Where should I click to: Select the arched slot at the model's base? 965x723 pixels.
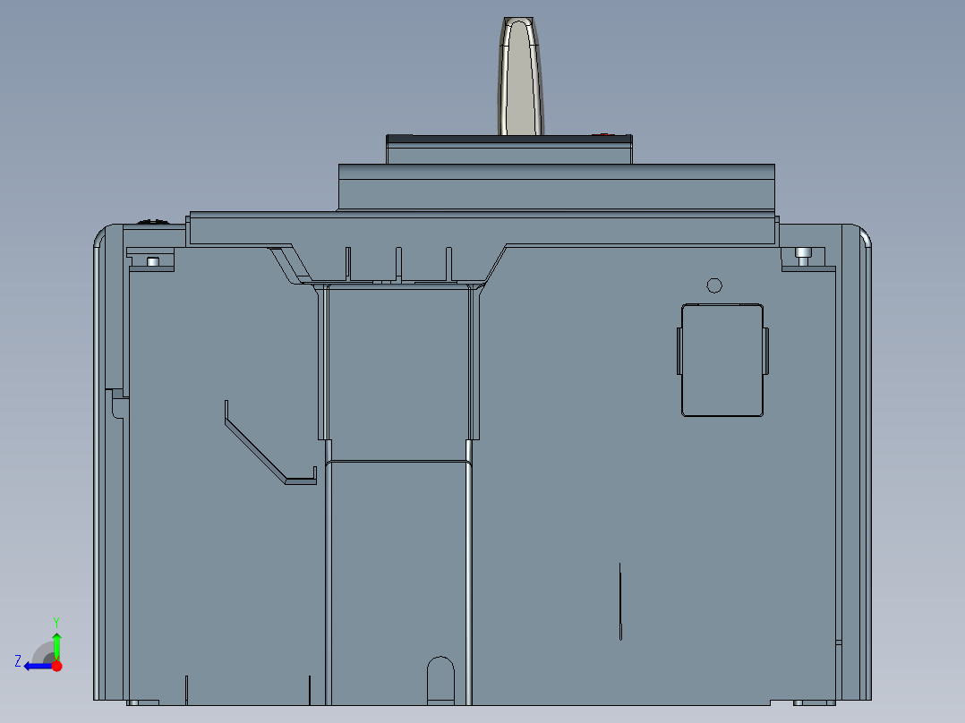pyautogui.click(x=440, y=681)
